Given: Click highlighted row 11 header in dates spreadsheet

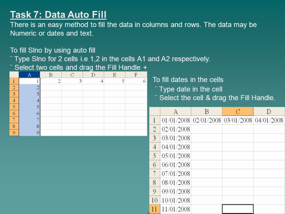Looking at the screenshot, I should [x=154, y=209].
